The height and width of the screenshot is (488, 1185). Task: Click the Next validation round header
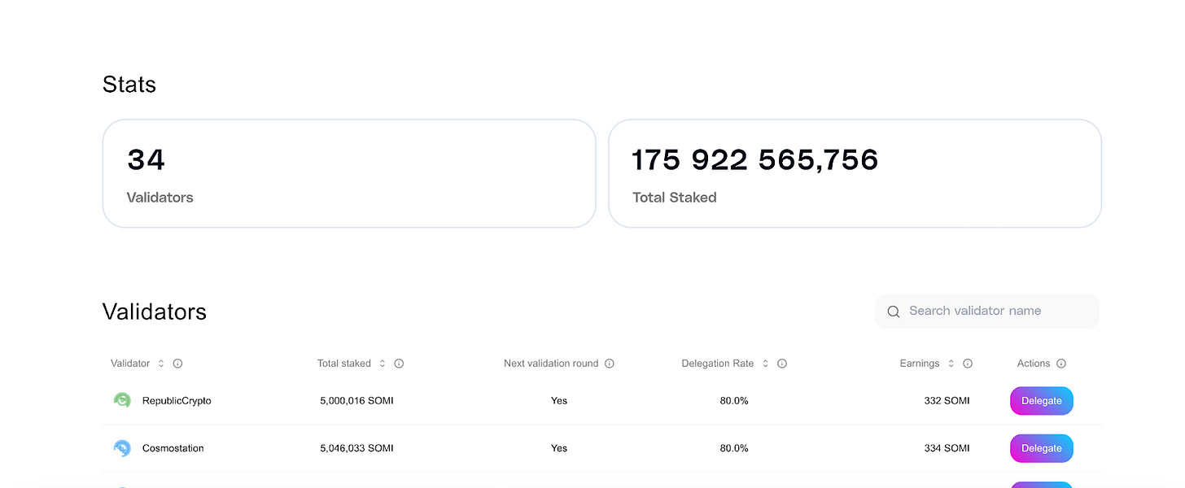(551, 364)
